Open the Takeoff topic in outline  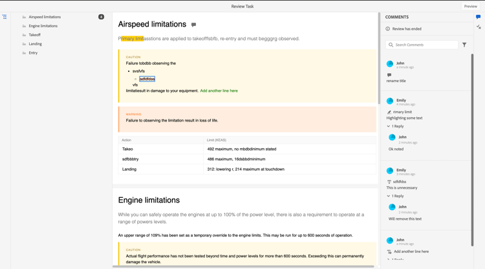click(x=35, y=35)
